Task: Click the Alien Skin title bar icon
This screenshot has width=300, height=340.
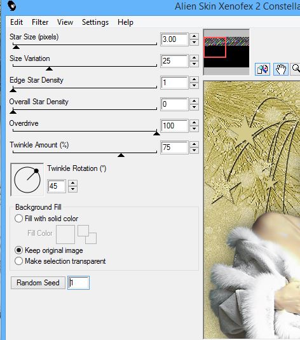Action: tap(11, 6)
